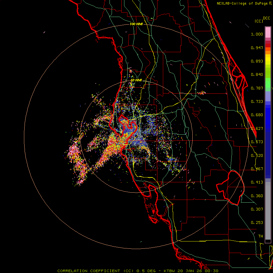The width and height of the screenshot is (273, 273).
Task: Click the 0.253 scale value
Action: pos(257,223)
